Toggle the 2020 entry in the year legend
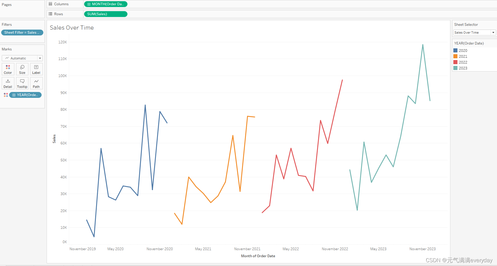497x266 pixels. (462, 50)
